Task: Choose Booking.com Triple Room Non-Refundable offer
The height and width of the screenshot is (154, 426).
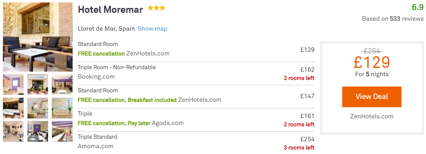Action: [196, 73]
